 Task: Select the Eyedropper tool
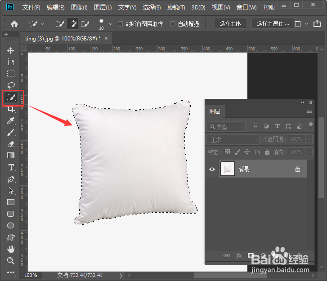point(11,120)
